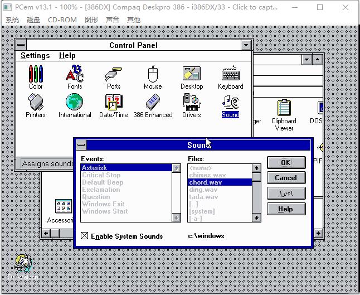Viewport: 360px width, 295px height.
Task: Select the [-a-] drive entry
Action: [220, 218]
